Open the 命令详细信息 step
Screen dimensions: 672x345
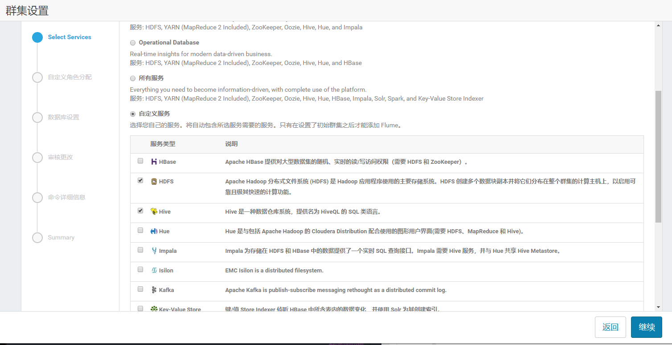point(66,197)
